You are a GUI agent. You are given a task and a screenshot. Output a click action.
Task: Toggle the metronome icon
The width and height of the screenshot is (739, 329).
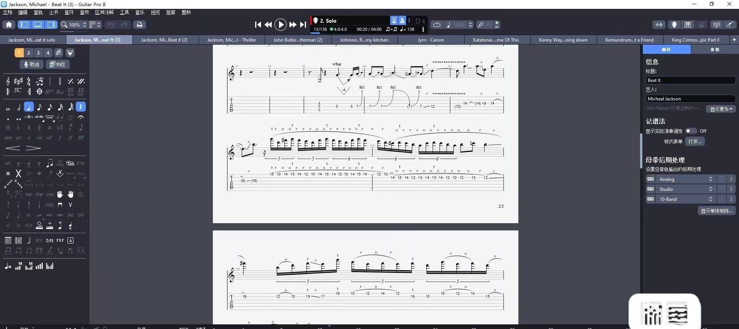(x=402, y=21)
